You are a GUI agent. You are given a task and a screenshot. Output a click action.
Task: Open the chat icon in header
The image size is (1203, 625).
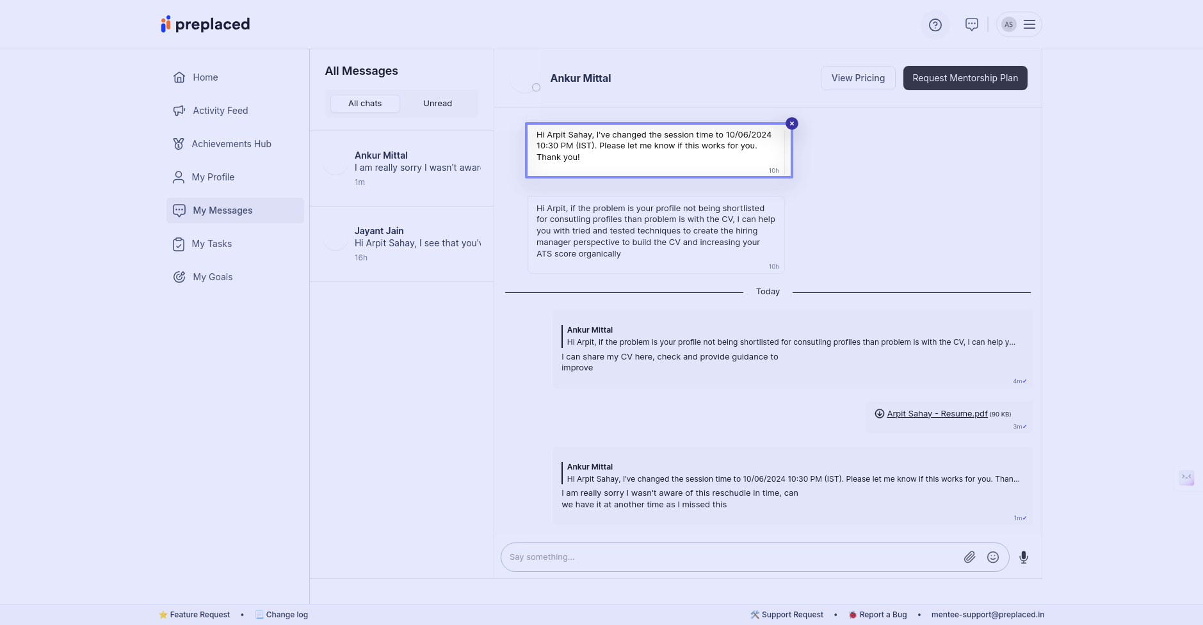[971, 25]
